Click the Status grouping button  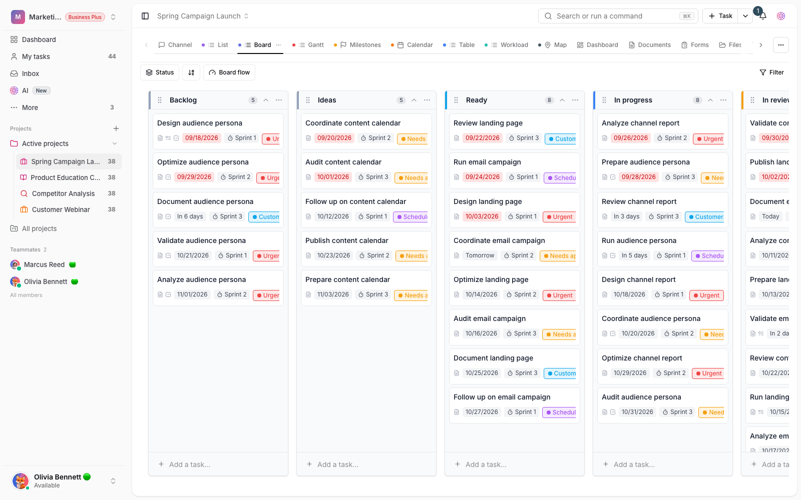coord(160,72)
